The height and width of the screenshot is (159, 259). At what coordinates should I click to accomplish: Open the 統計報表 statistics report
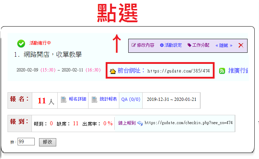pyautogui.click(x=108, y=99)
